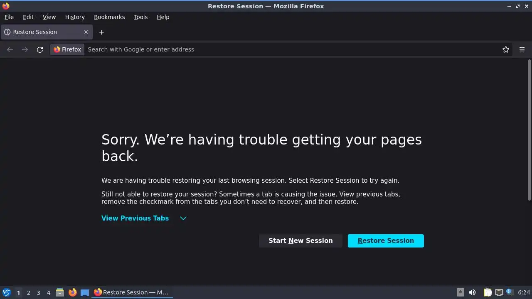The width and height of the screenshot is (532, 299).
Task: Launch Firefox from the taskbar quick launcher
Action: (x=72, y=292)
